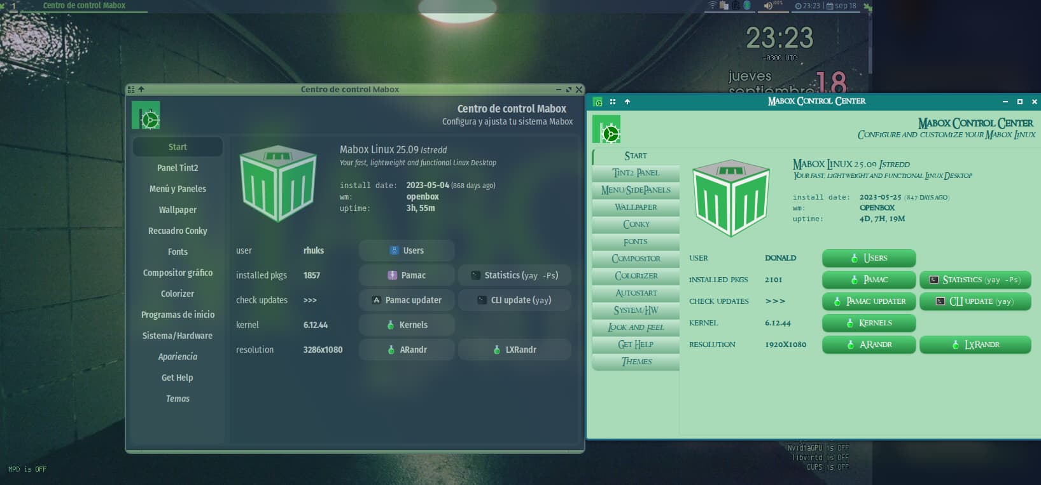Click the green Mabox cube logo in the light window

pyautogui.click(x=730, y=198)
